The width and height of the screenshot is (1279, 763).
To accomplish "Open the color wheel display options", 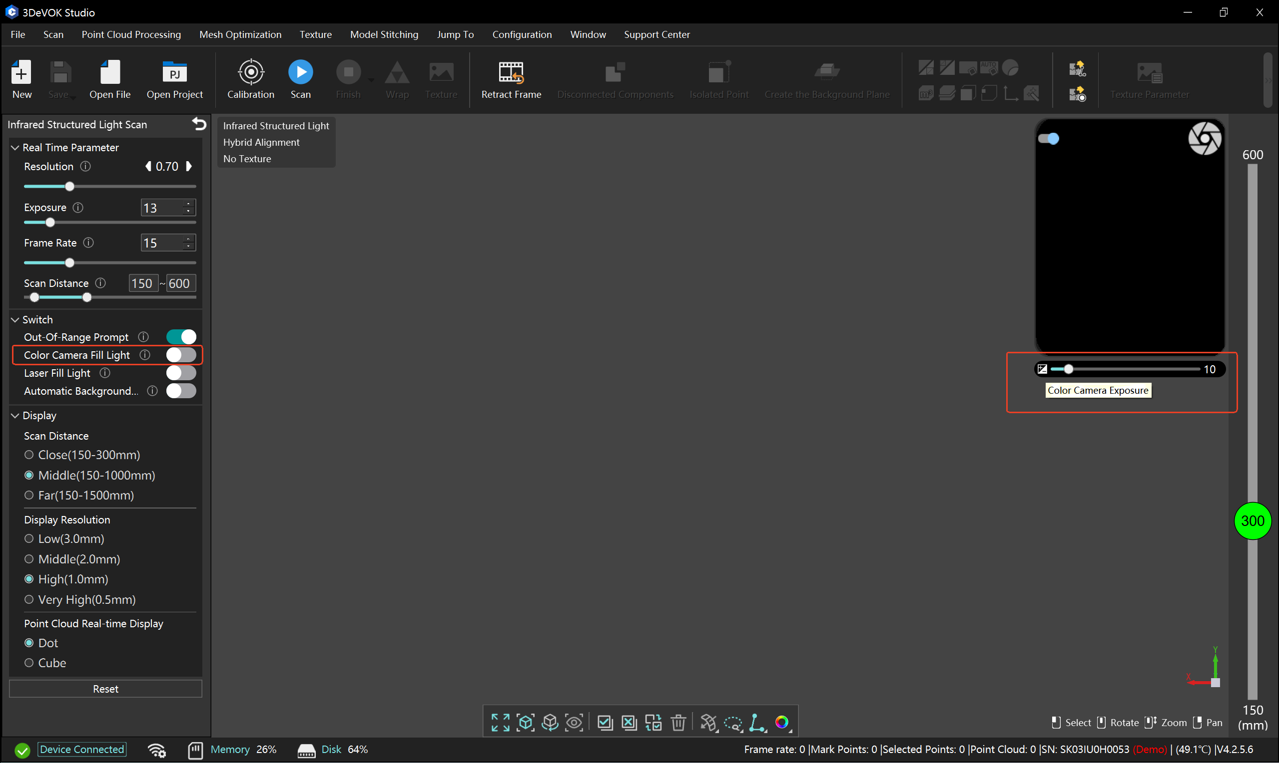I will 782,723.
